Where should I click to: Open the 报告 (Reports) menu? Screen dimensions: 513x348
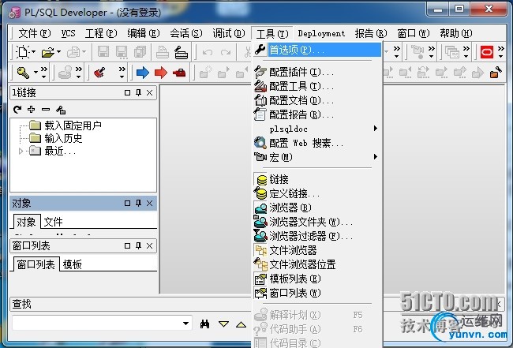click(371, 33)
